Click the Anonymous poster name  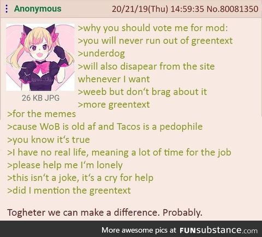(38, 9)
